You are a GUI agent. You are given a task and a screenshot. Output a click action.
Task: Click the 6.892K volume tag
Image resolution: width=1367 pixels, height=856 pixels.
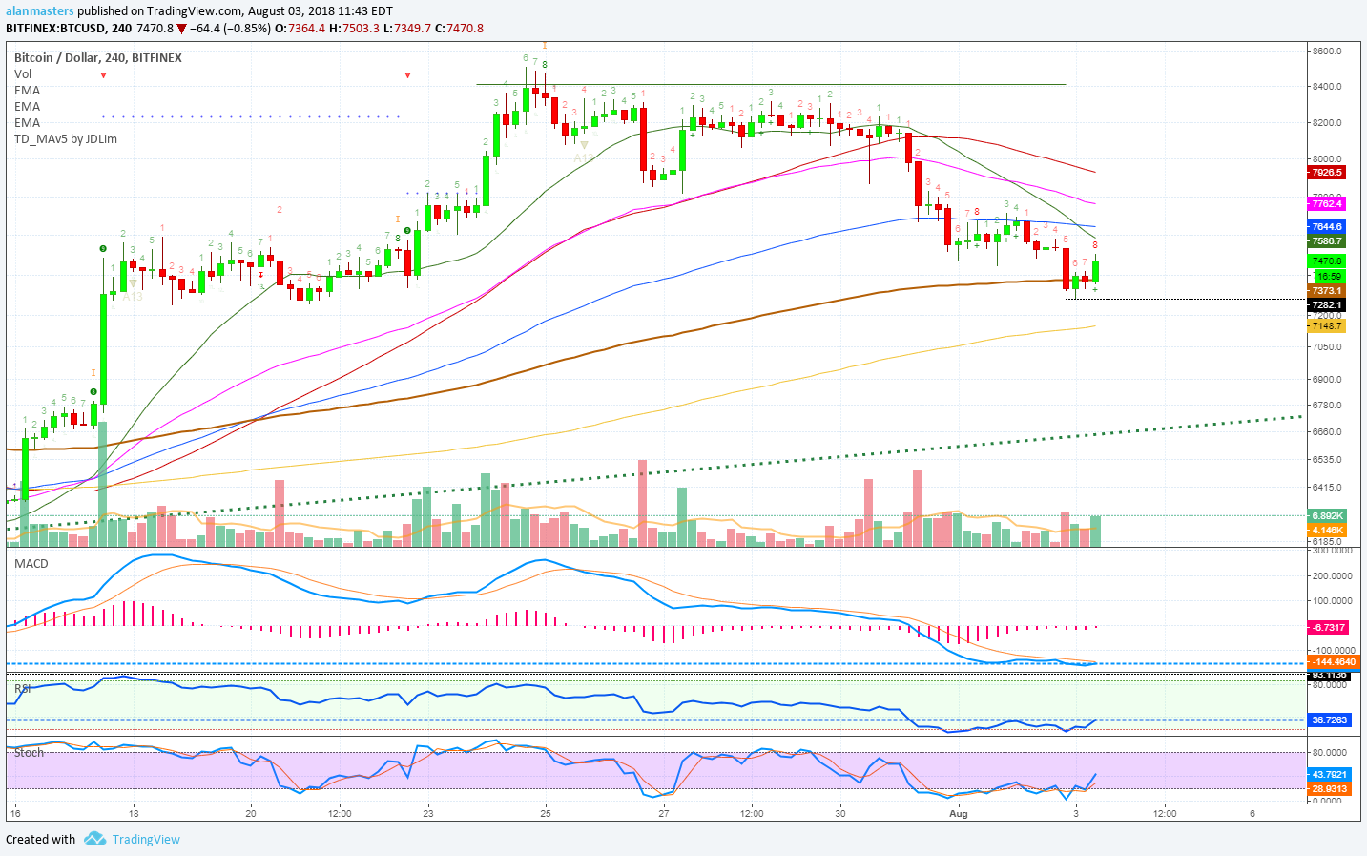click(1326, 515)
